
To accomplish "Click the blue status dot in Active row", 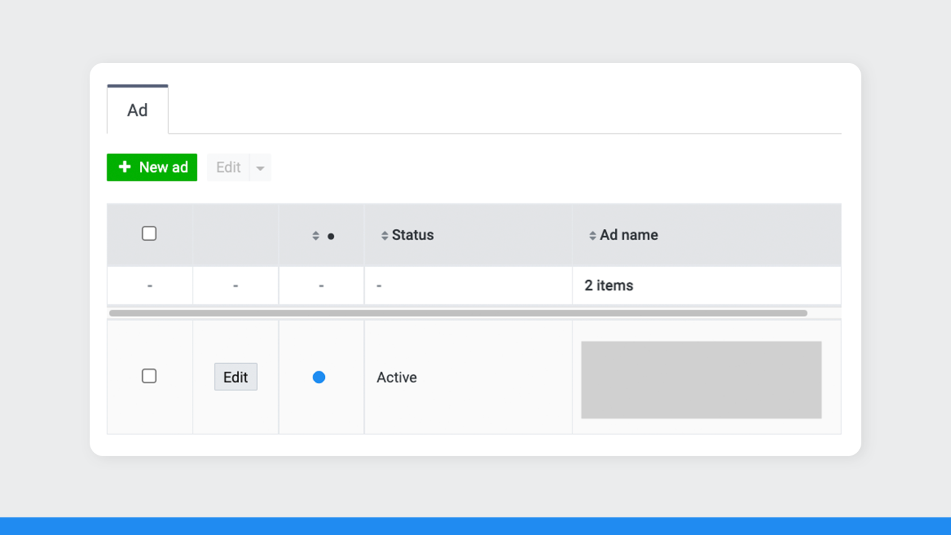I will [319, 377].
